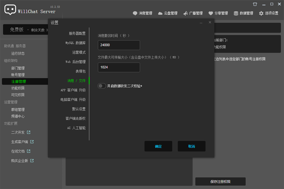Click the 数据管理 database icon
This screenshot has width=284, height=189.
[x=236, y=13]
